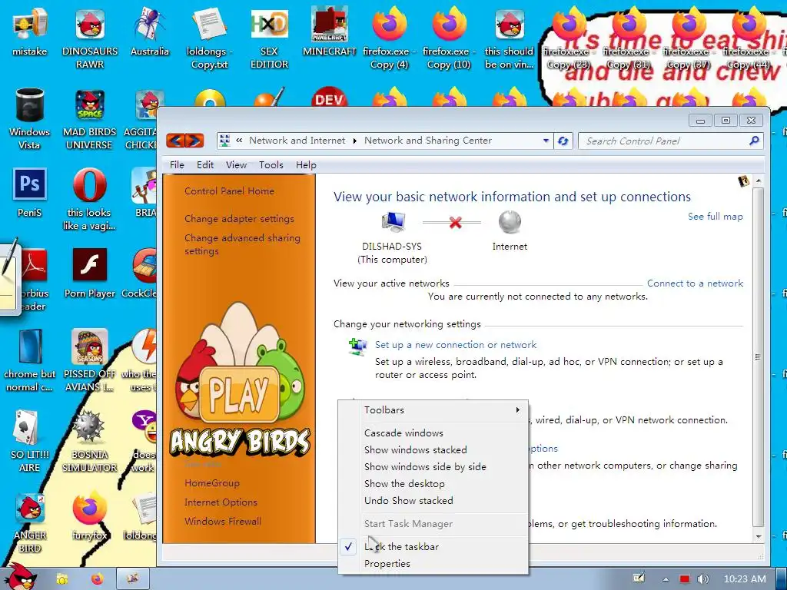Choose Cascade windows from context menu
This screenshot has width=787, height=590.
[x=403, y=433]
